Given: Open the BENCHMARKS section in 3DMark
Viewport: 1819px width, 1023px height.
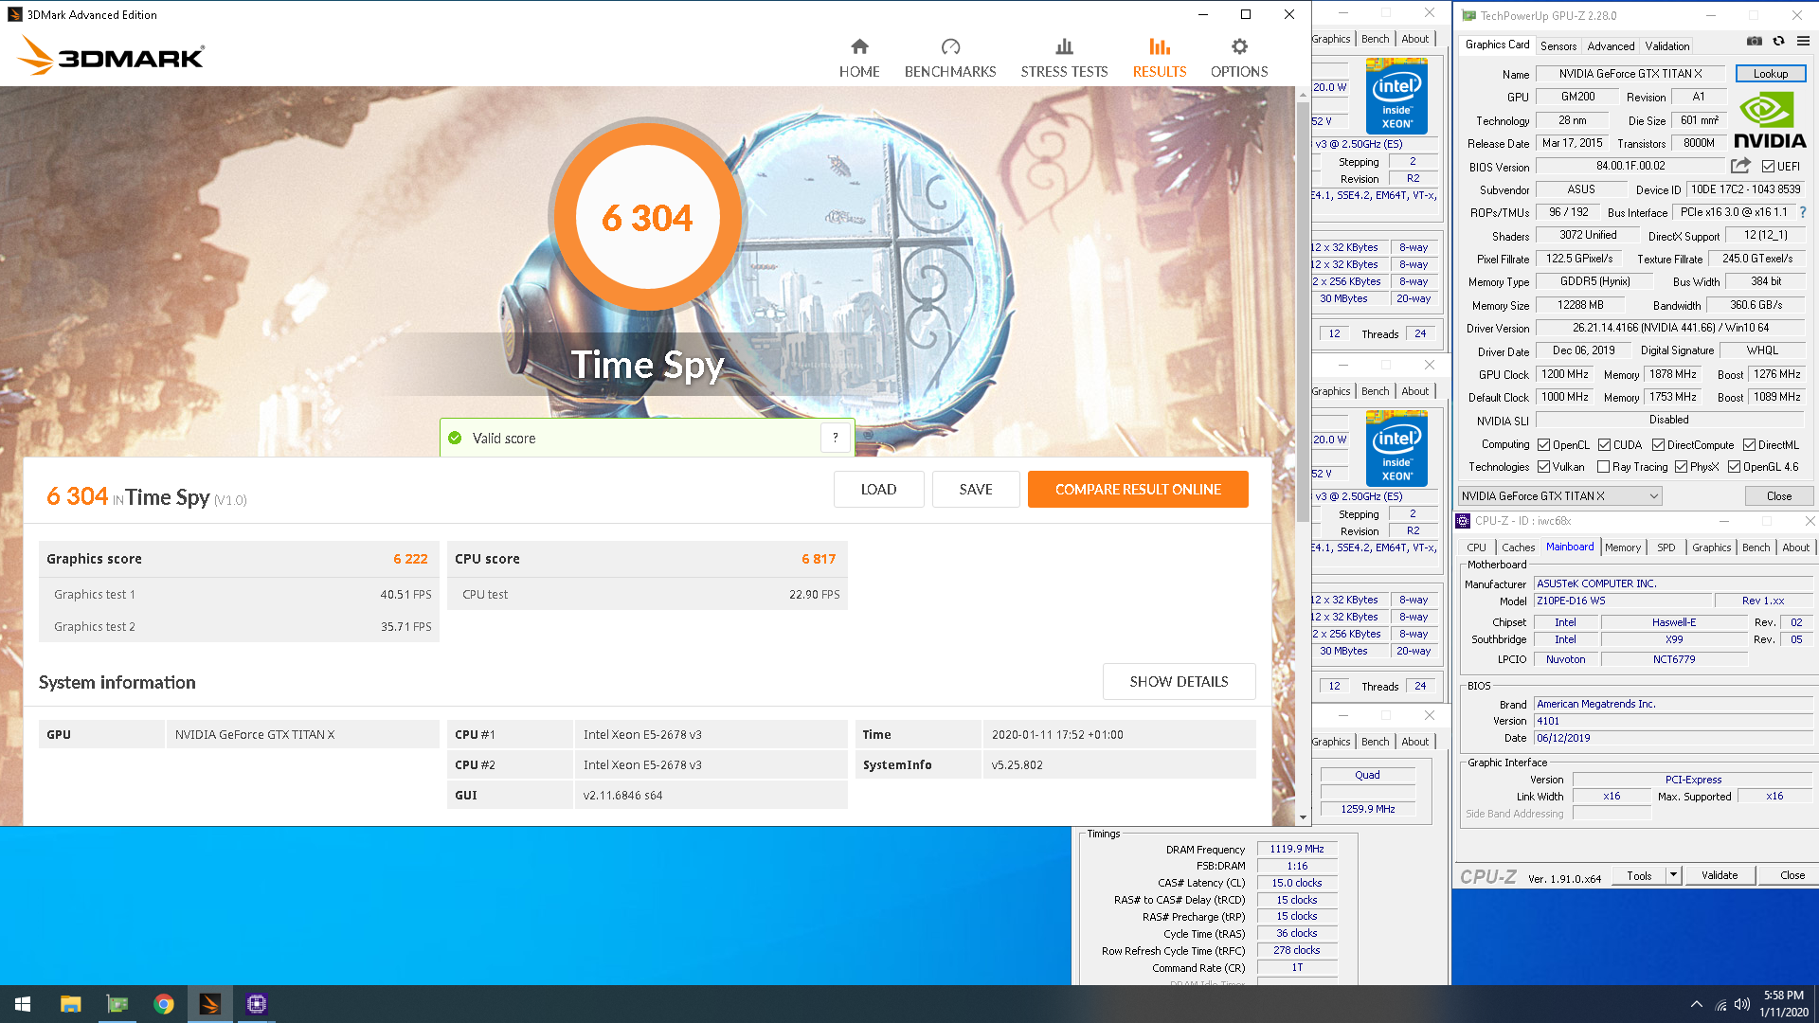Looking at the screenshot, I should [x=950, y=59].
